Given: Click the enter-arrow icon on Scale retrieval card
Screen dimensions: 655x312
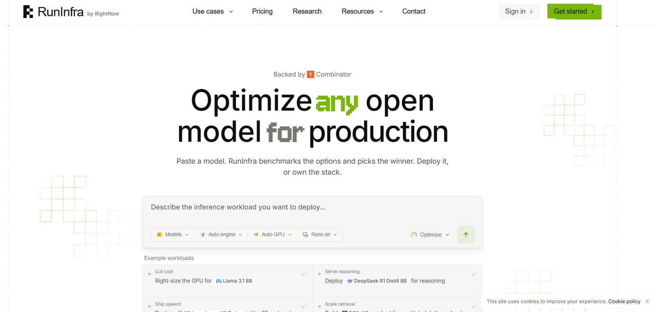Looking at the screenshot, I should click(474, 306).
